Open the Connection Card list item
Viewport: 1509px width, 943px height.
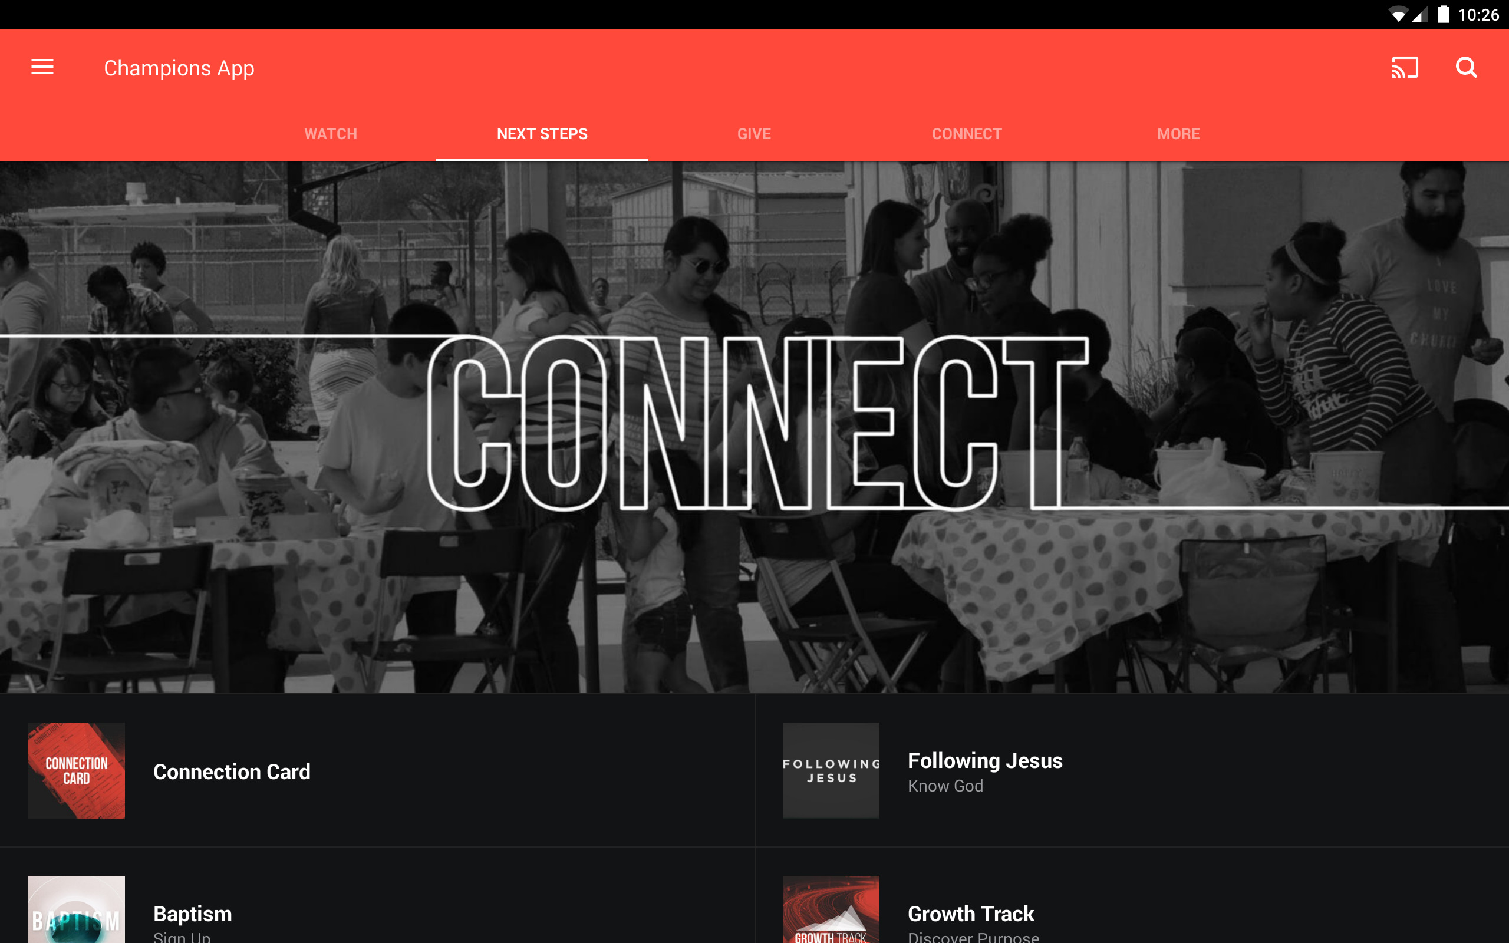click(377, 771)
